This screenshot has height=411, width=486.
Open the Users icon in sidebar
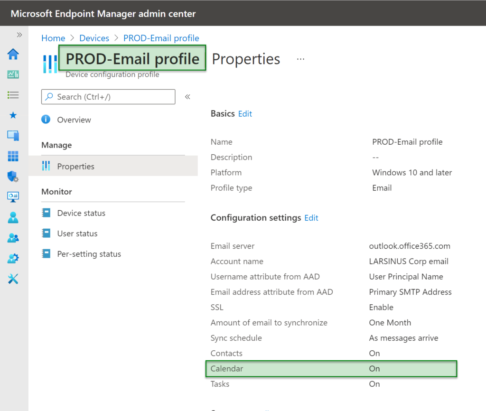13,217
